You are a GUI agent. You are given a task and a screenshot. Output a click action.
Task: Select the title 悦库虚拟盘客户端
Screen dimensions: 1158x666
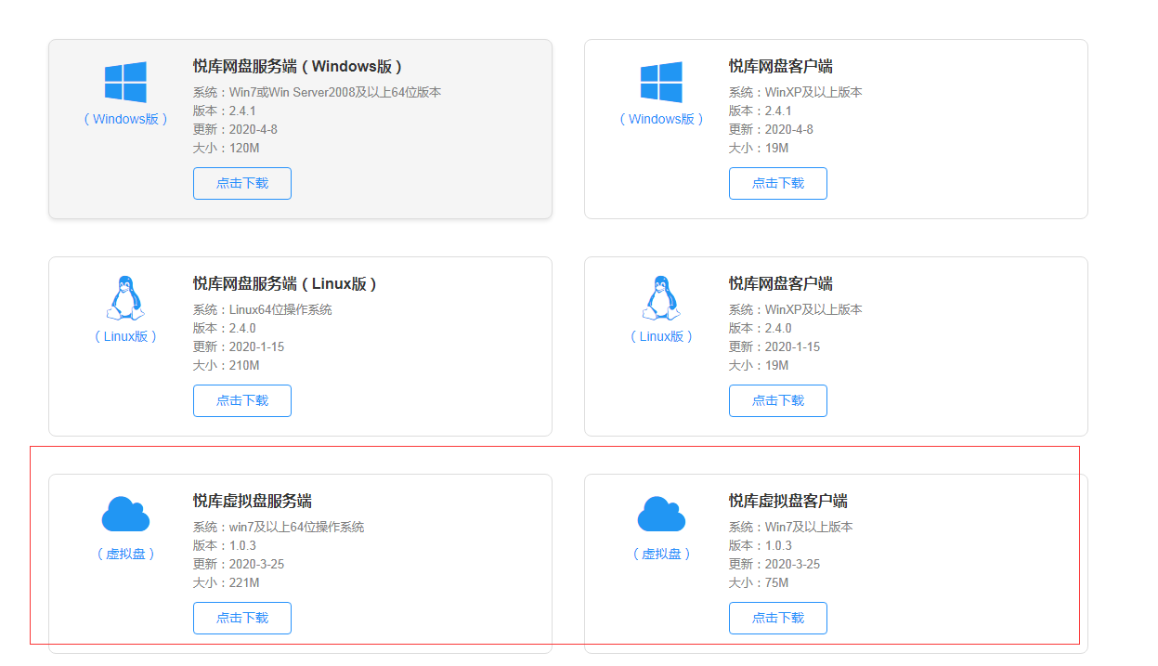pos(788,501)
